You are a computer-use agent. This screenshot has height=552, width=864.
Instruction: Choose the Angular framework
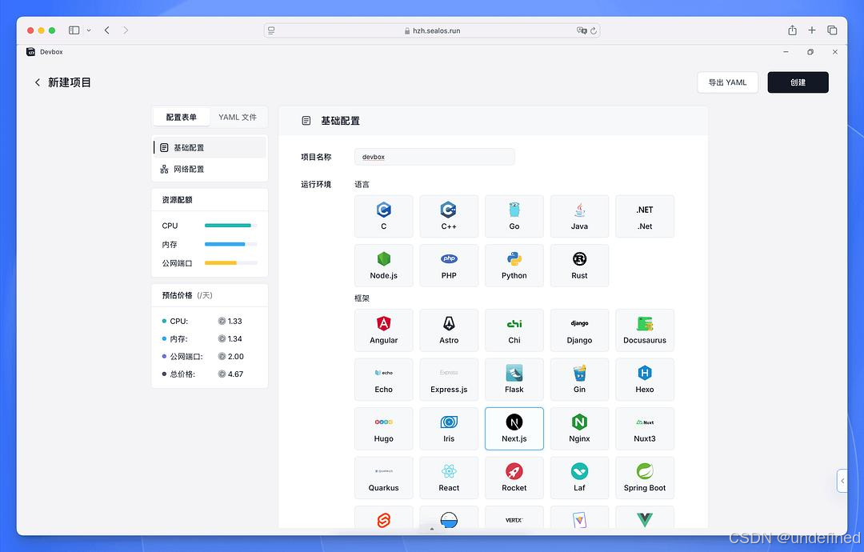click(x=383, y=330)
